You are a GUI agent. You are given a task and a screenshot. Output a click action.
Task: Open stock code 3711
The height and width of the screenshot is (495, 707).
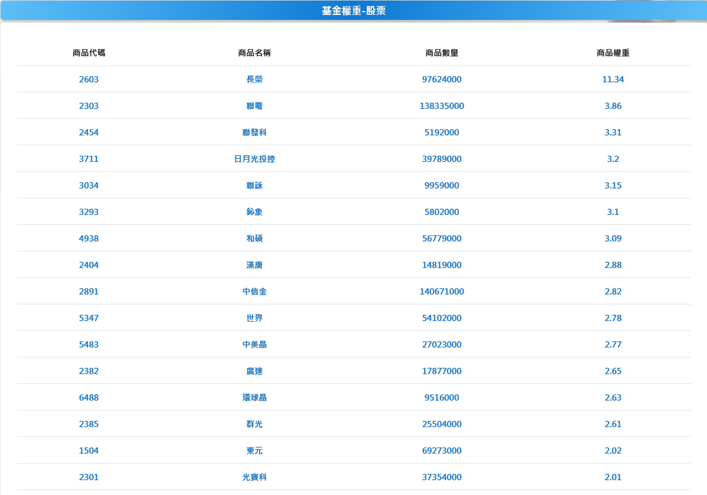(x=89, y=159)
